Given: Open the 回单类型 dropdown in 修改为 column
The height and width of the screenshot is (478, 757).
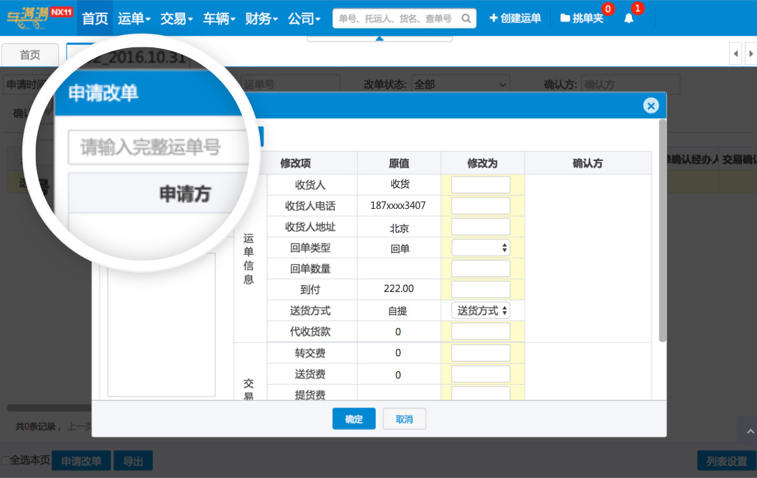Looking at the screenshot, I should pos(481,248).
